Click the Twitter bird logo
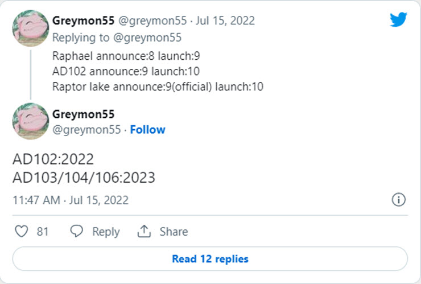The width and height of the screenshot is (421, 284). point(398,20)
